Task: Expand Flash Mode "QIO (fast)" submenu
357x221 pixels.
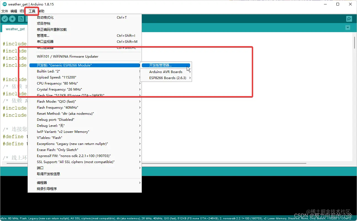Action: coord(85,101)
